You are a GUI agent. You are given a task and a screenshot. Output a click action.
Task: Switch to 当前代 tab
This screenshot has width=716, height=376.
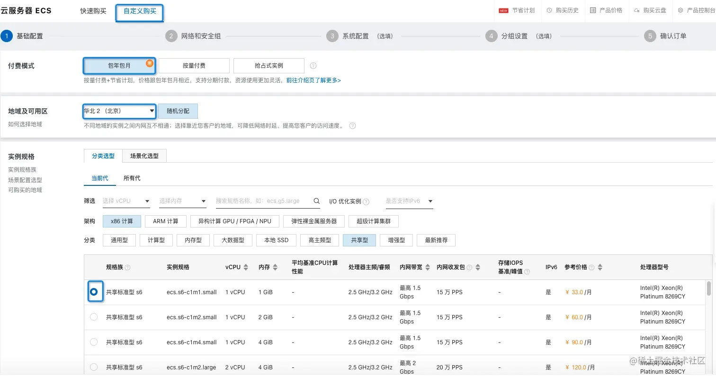pos(100,178)
